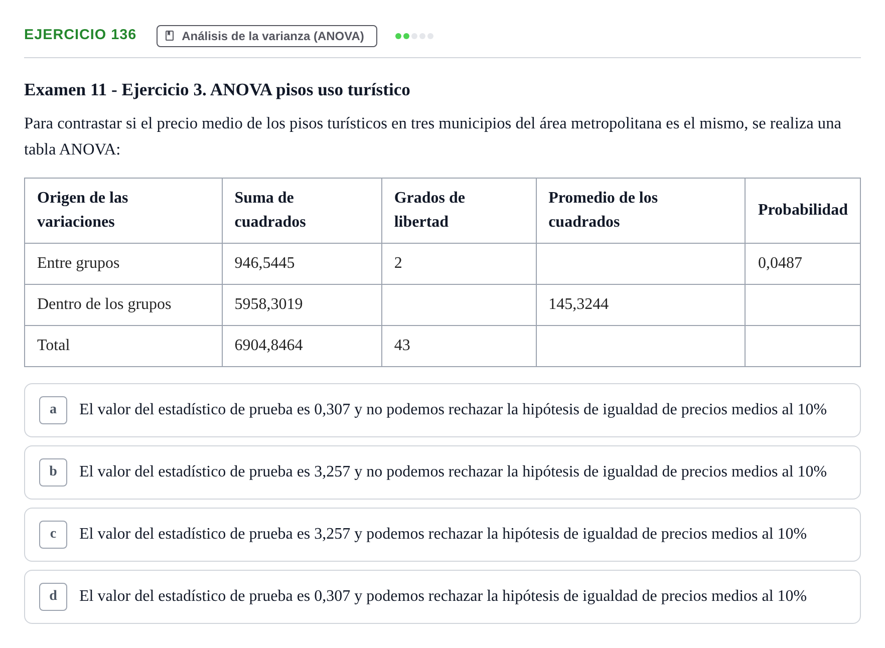Choose answer text 3,257 y podemos rechazar
The image size is (885, 648).
click(x=442, y=534)
